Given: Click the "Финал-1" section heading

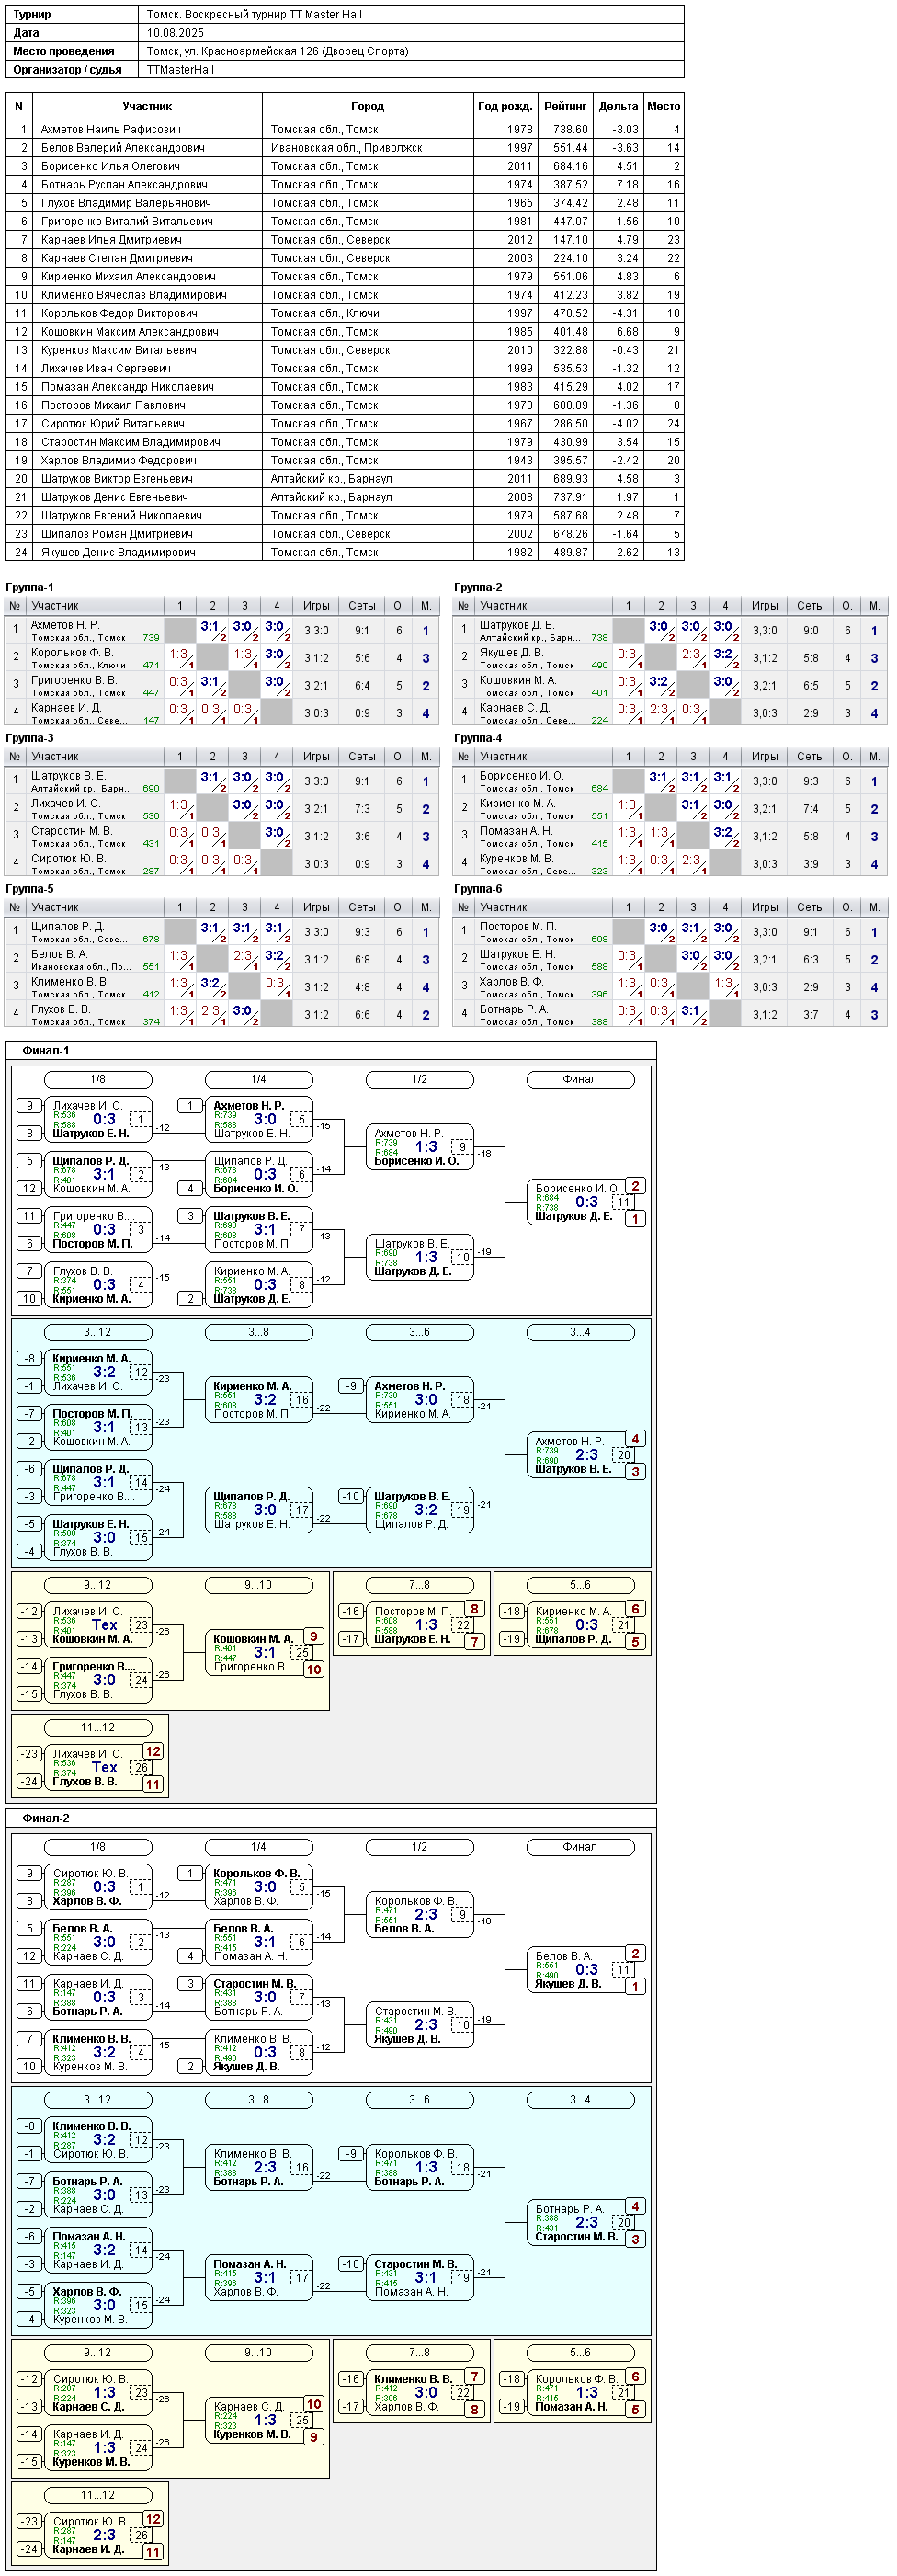Looking at the screenshot, I should (x=45, y=1051).
